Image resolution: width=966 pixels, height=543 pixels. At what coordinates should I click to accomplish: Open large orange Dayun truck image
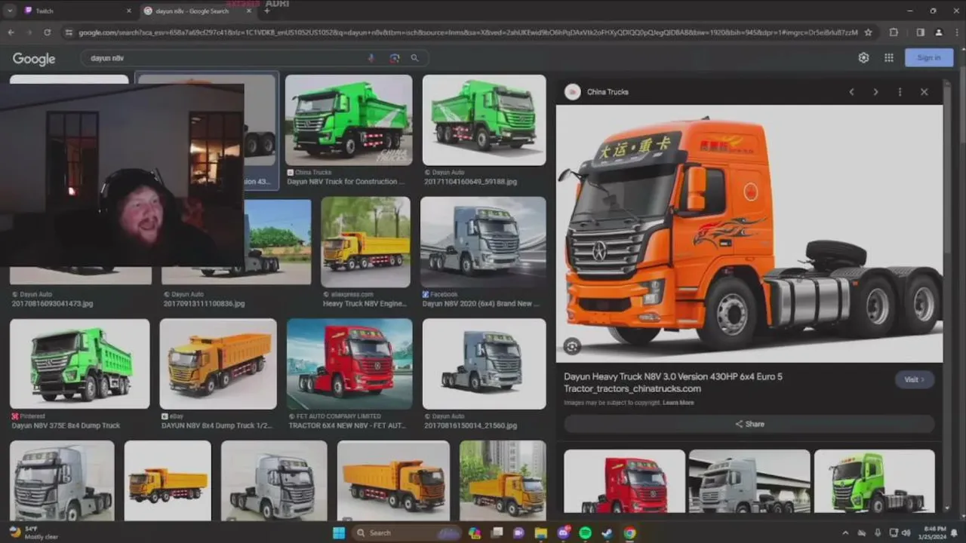(x=749, y=233)
